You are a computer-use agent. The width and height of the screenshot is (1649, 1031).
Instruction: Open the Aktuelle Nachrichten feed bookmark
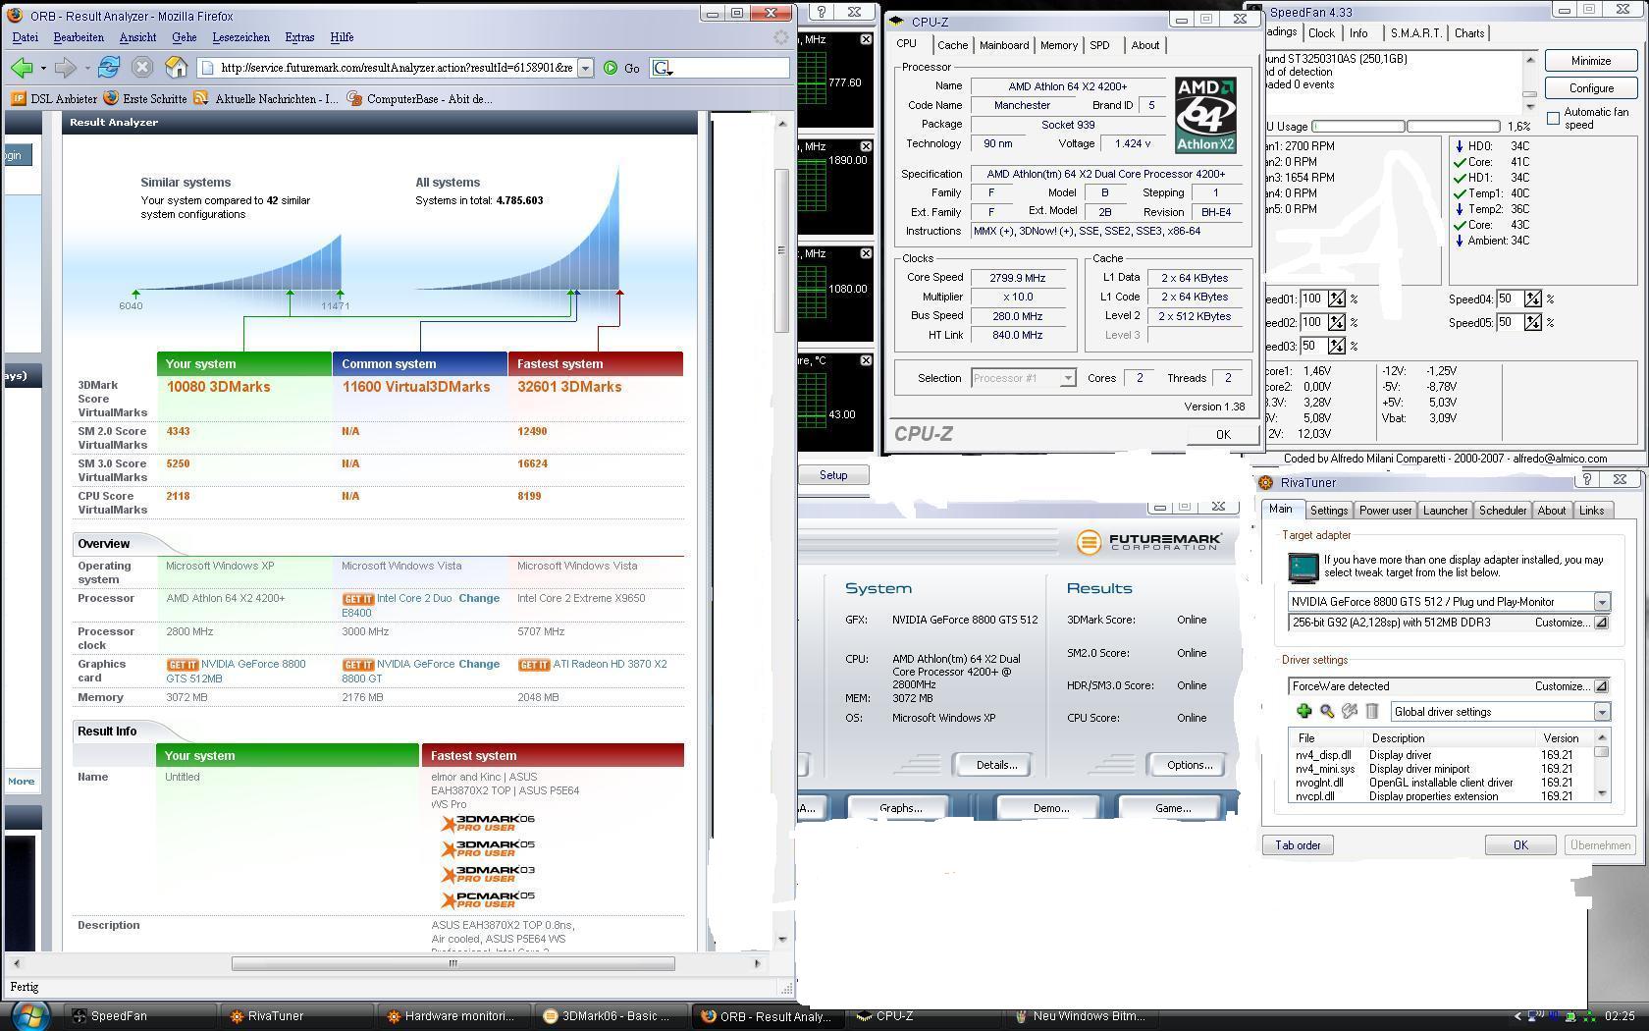[x=266, y=98]
